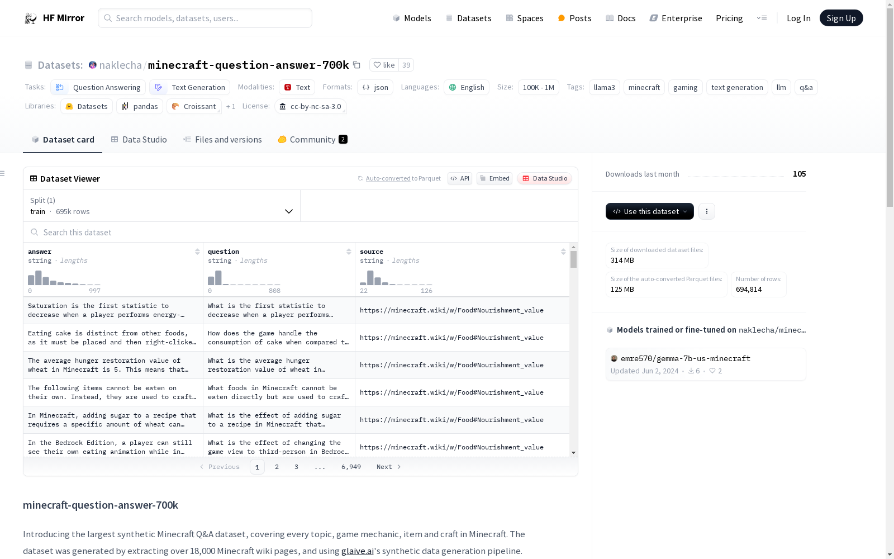Open Docs in the top navigation
The height and width of the screenshot is (559, 894).
coord(621,18)
